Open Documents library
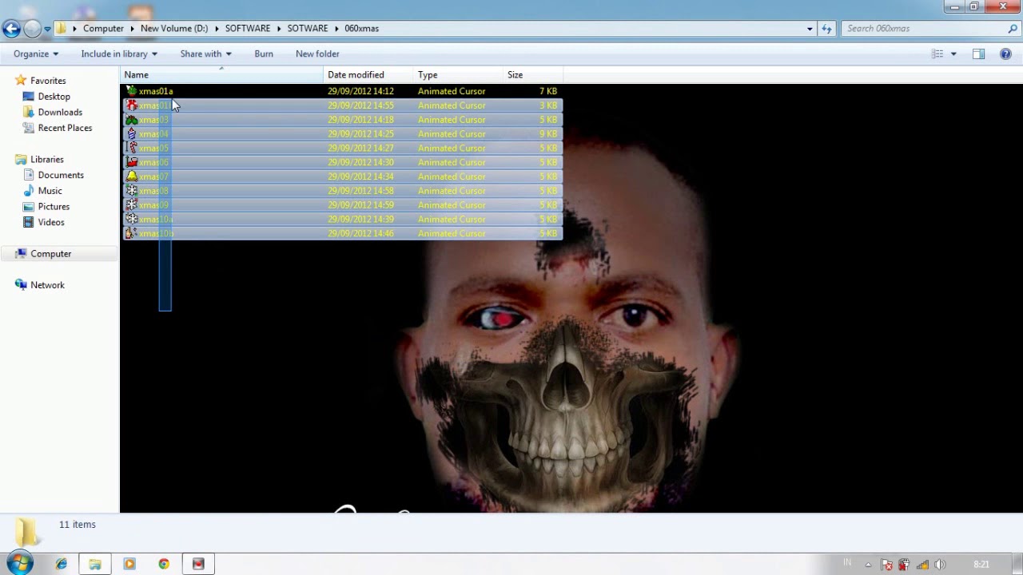 click(61, 175)
